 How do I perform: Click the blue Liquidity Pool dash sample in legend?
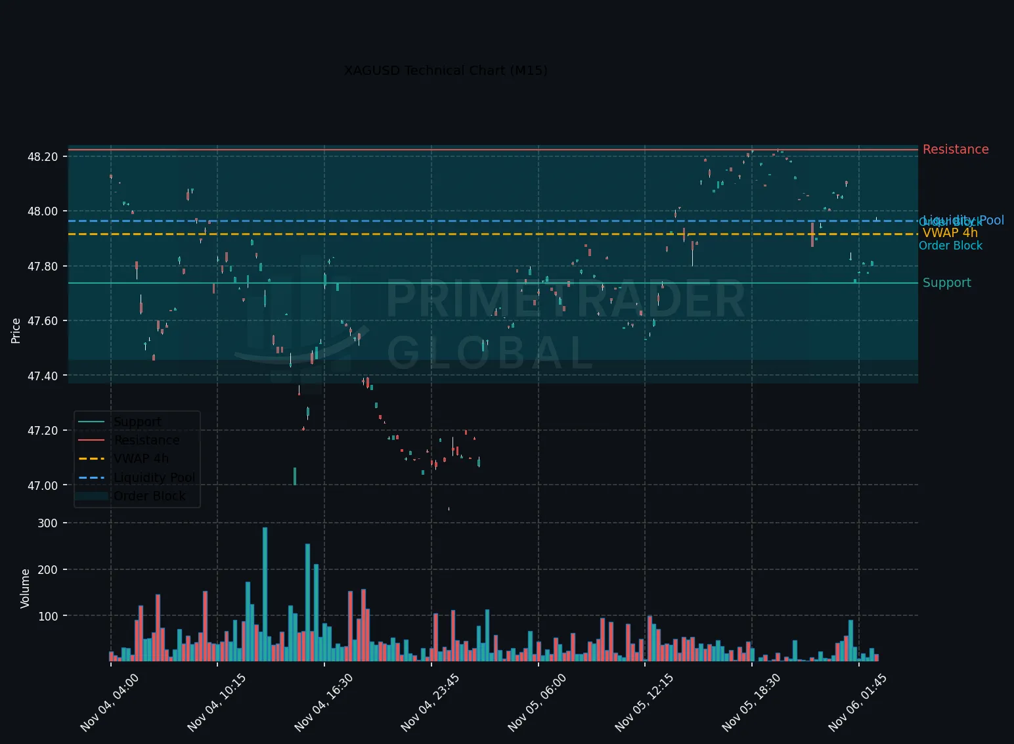91,477
